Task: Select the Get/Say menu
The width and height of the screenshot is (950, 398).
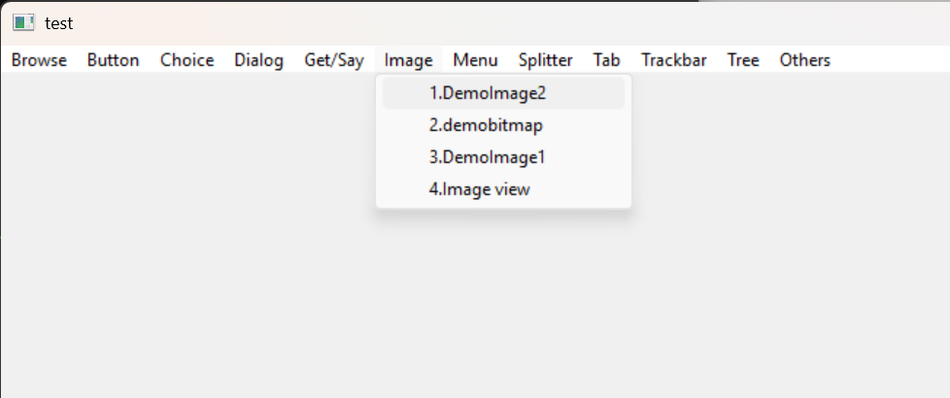Action: coord(334,60)
